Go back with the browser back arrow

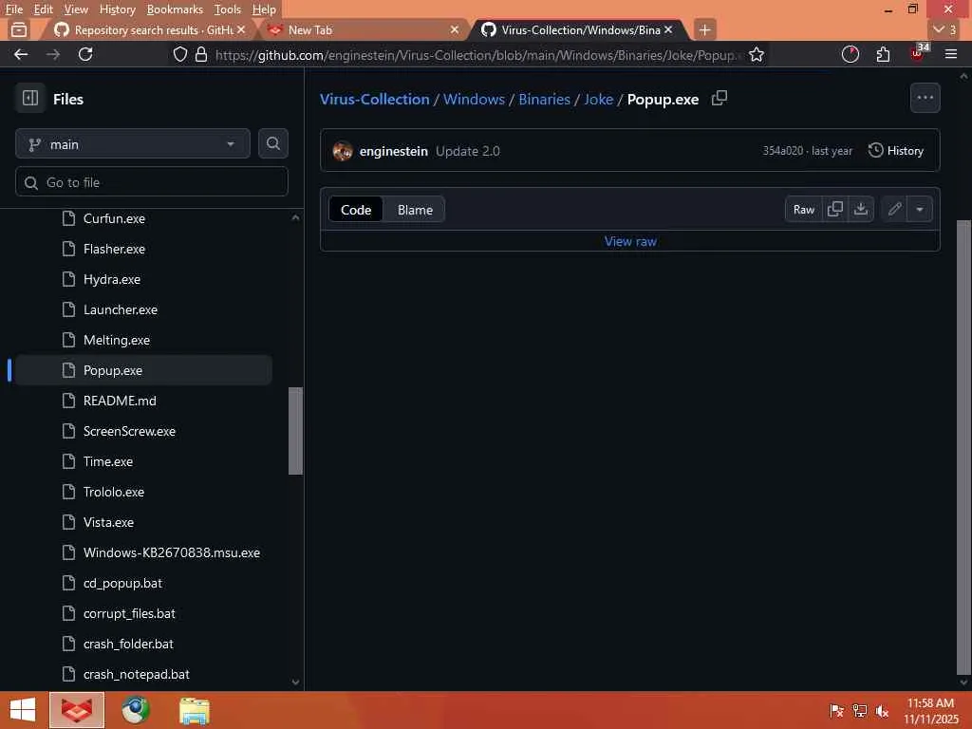pos(21,54)
